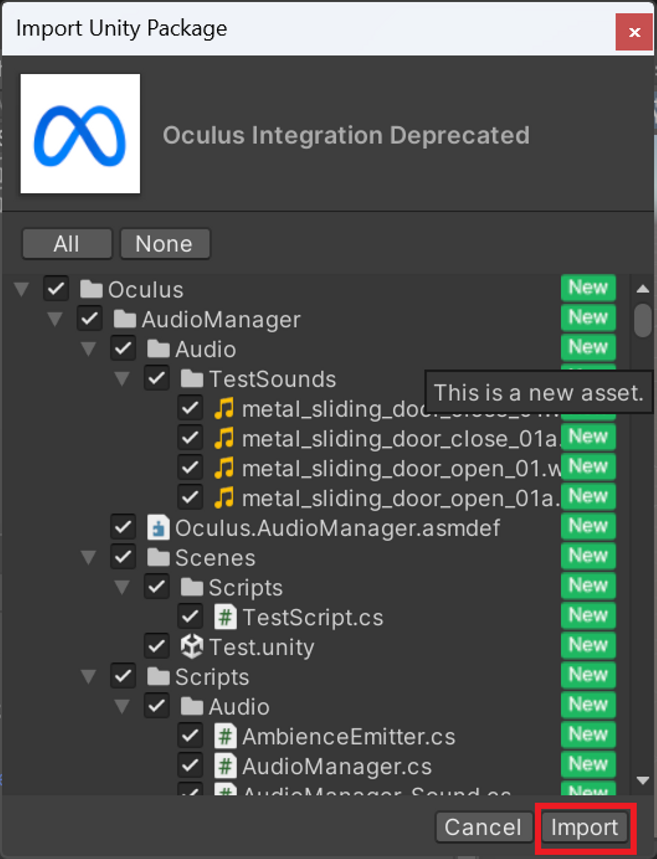Collapse the Oculus root folder
This screenshot has height=859, width=657.
pyautogui.click(x=21, y=289)
